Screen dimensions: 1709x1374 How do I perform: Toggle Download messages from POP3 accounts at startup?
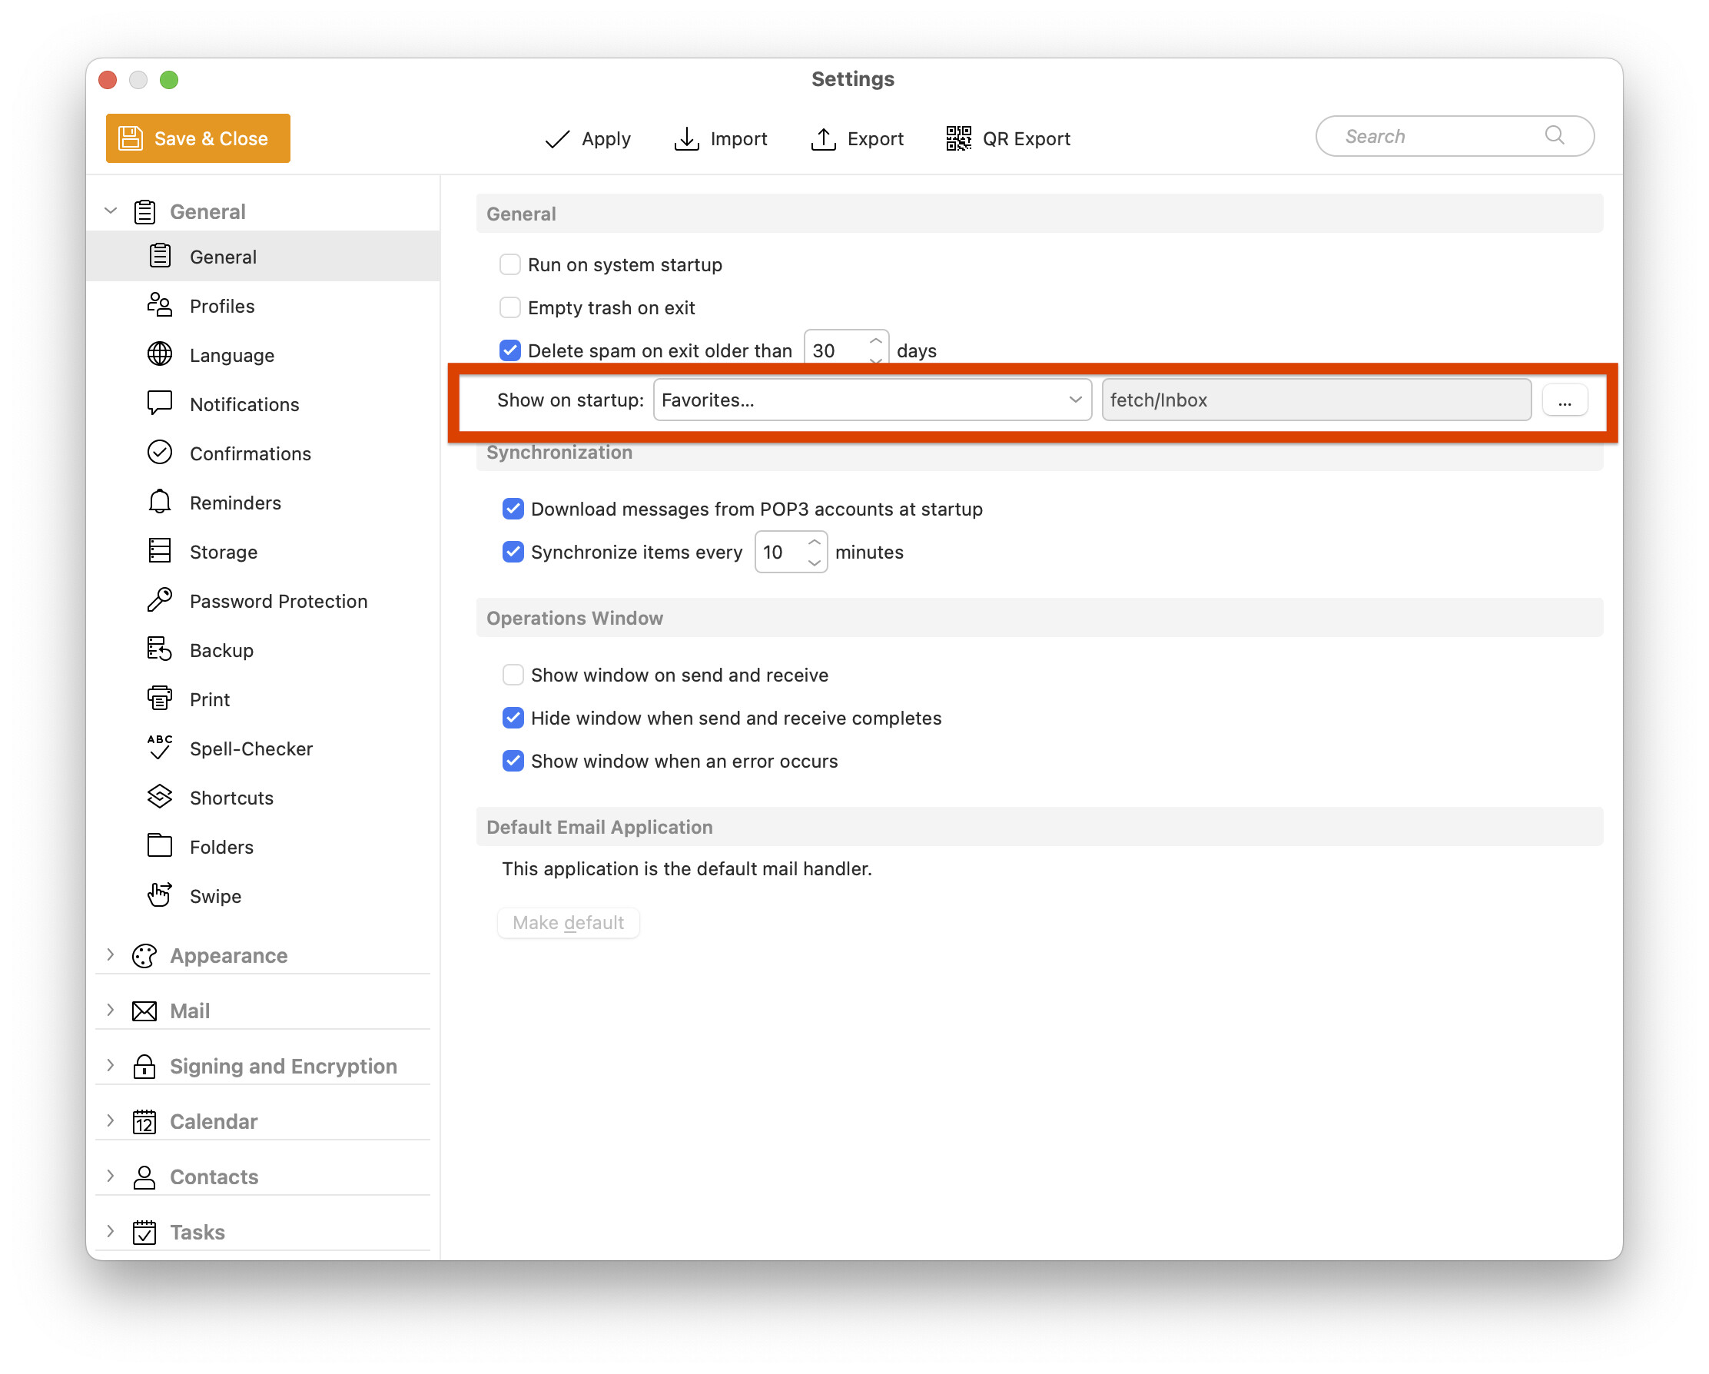(513, 508)
